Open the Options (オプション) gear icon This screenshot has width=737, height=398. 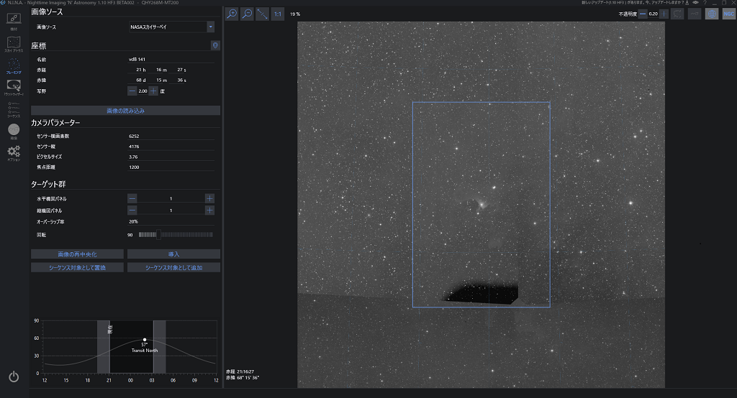[14, 153]
